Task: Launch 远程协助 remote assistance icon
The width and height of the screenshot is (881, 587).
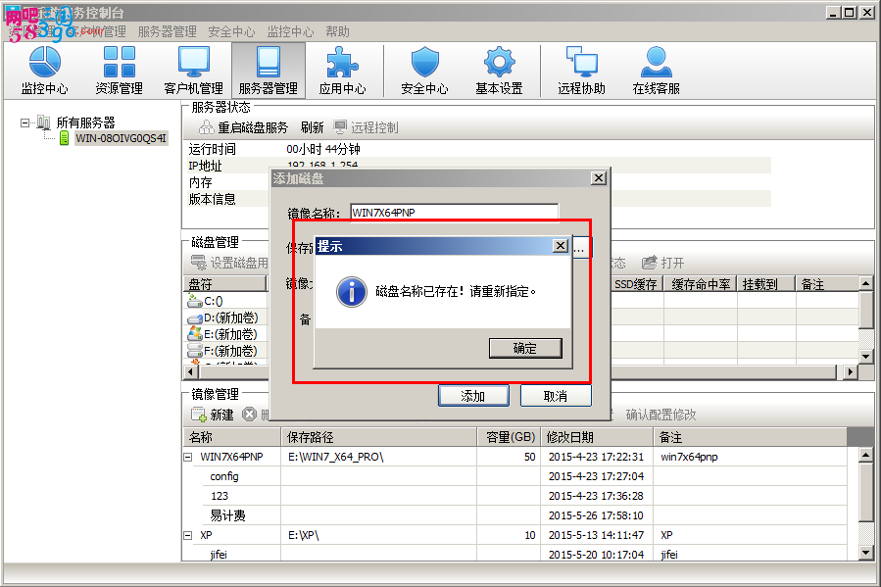Action: (581, 71)
